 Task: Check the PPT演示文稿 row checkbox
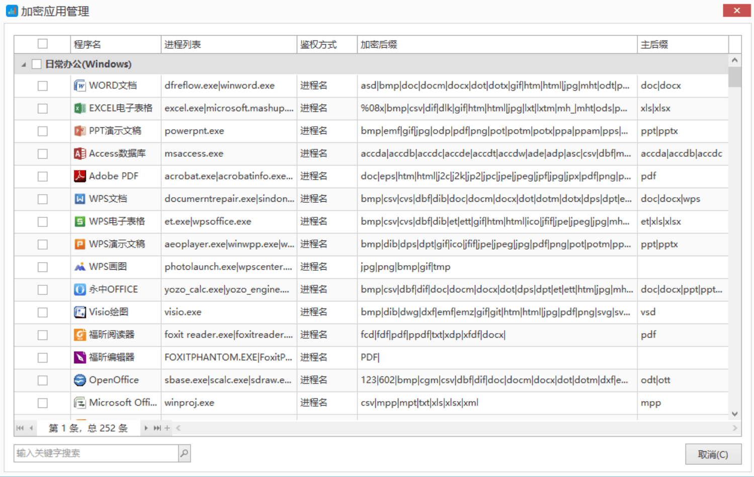click(x=43, y=131)
